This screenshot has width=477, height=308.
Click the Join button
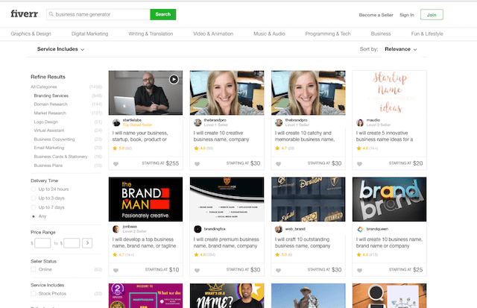432,15
